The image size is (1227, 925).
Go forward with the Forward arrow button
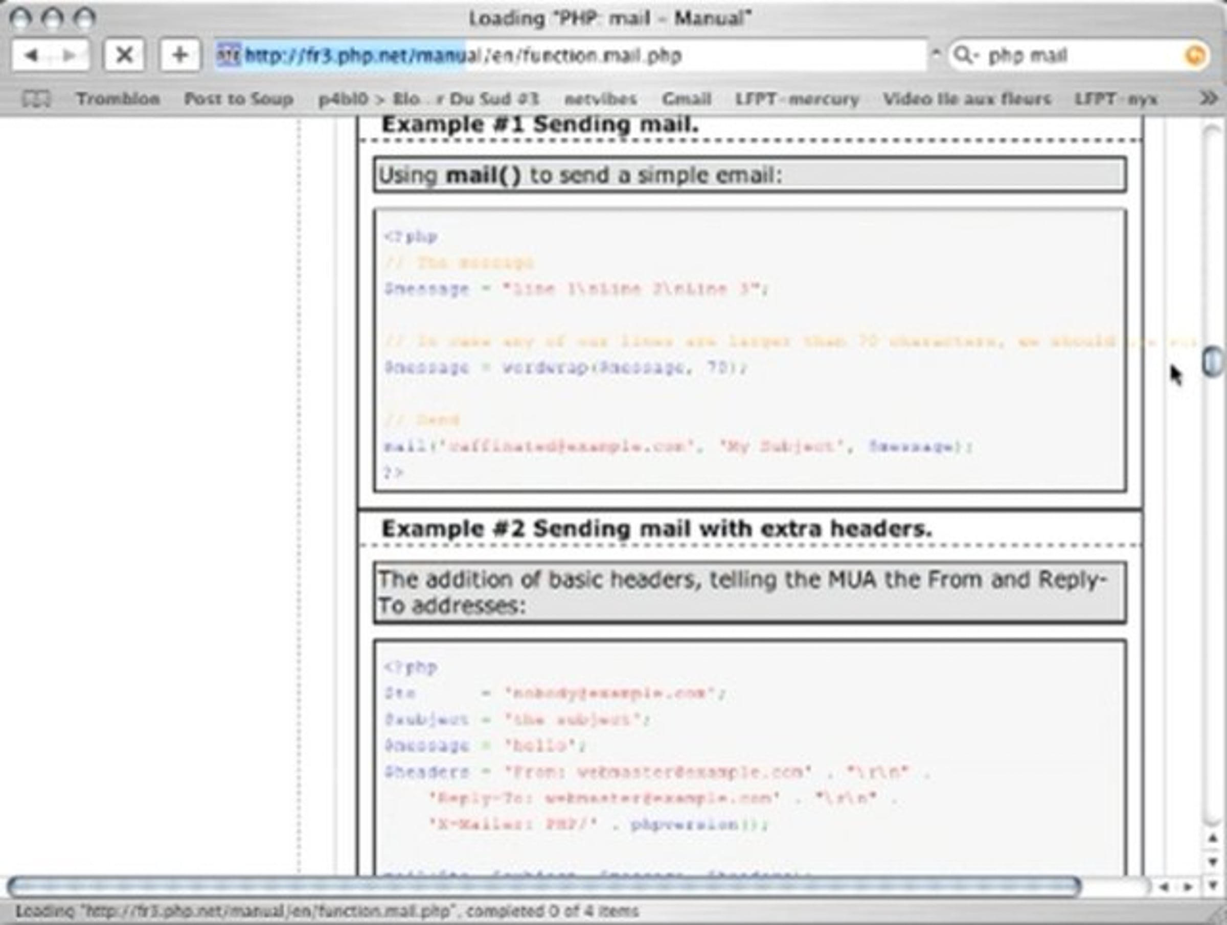pyautogui.click(x=70, y=56)
